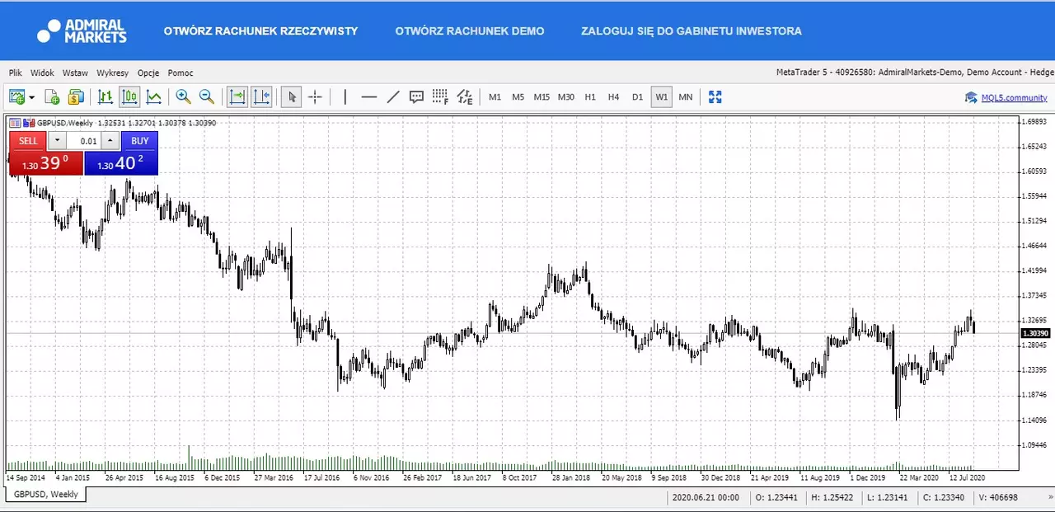
Task: Open the Wykresy menu
Action: tap(112, 73)
